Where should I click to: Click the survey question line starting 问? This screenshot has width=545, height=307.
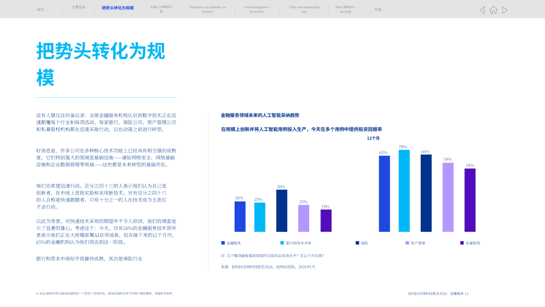pos(272,255)
